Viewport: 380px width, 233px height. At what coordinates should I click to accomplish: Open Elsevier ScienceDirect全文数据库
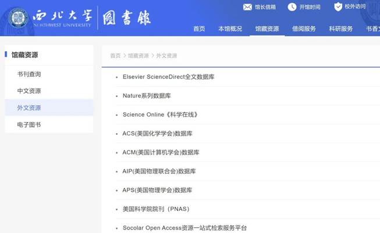168,77
